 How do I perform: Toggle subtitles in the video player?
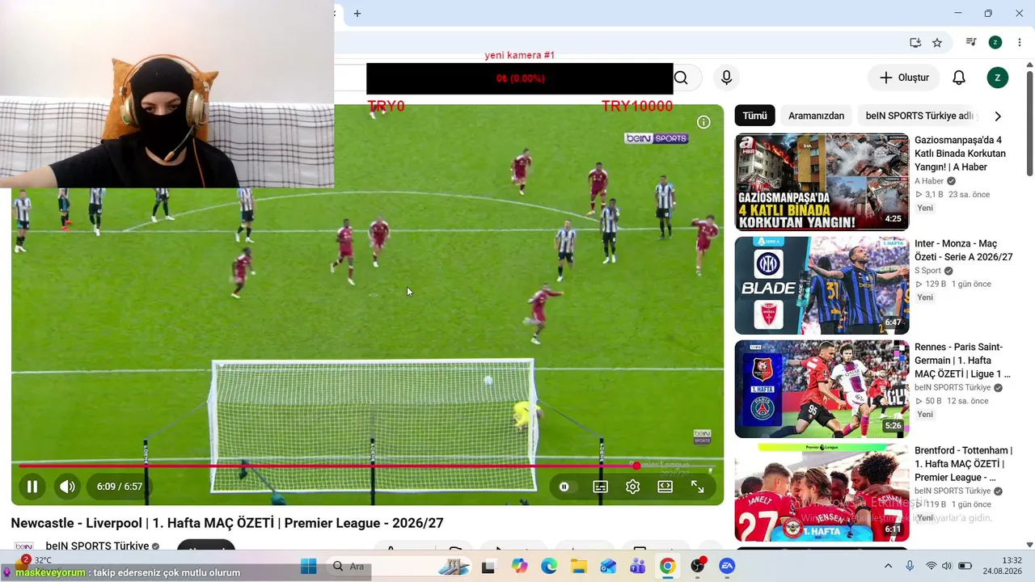[x=600, y=487]
